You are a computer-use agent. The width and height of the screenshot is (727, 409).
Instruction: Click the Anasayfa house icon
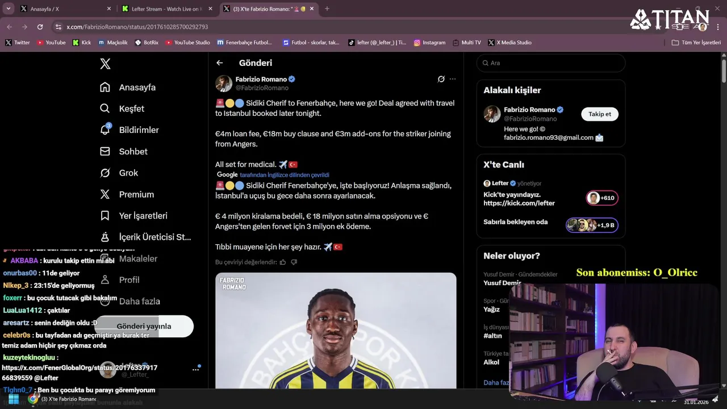[x=105, y=87]
